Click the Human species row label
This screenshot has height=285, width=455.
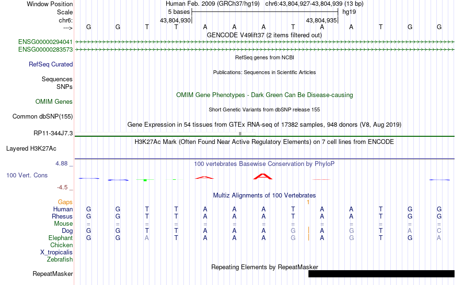pyautogui.click(x=63, y=209)
